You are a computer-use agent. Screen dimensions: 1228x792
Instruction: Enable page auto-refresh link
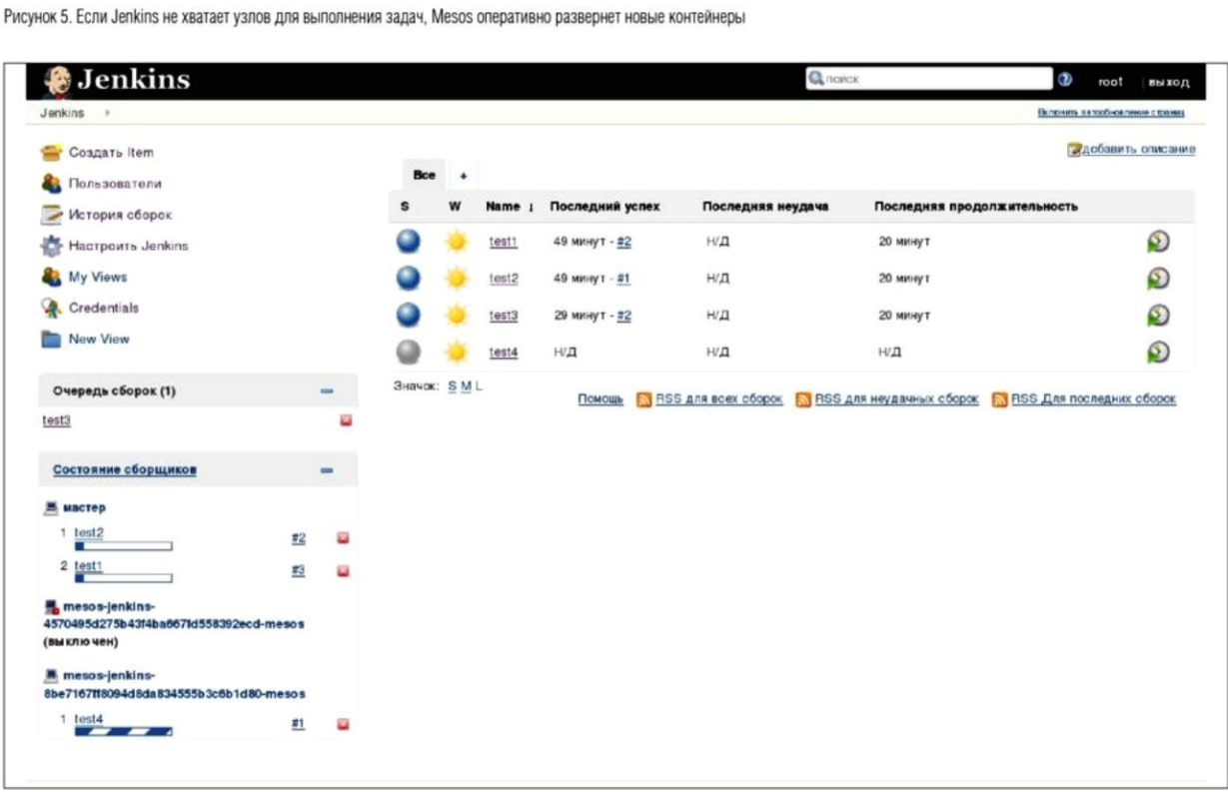(1111, 114)
